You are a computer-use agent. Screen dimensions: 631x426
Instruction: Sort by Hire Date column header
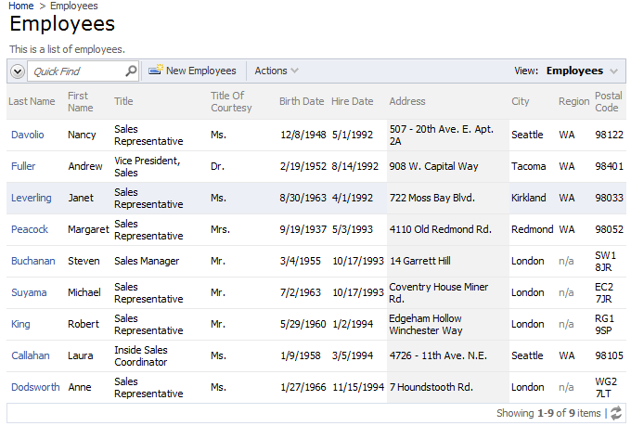click(x=352, y=101)
